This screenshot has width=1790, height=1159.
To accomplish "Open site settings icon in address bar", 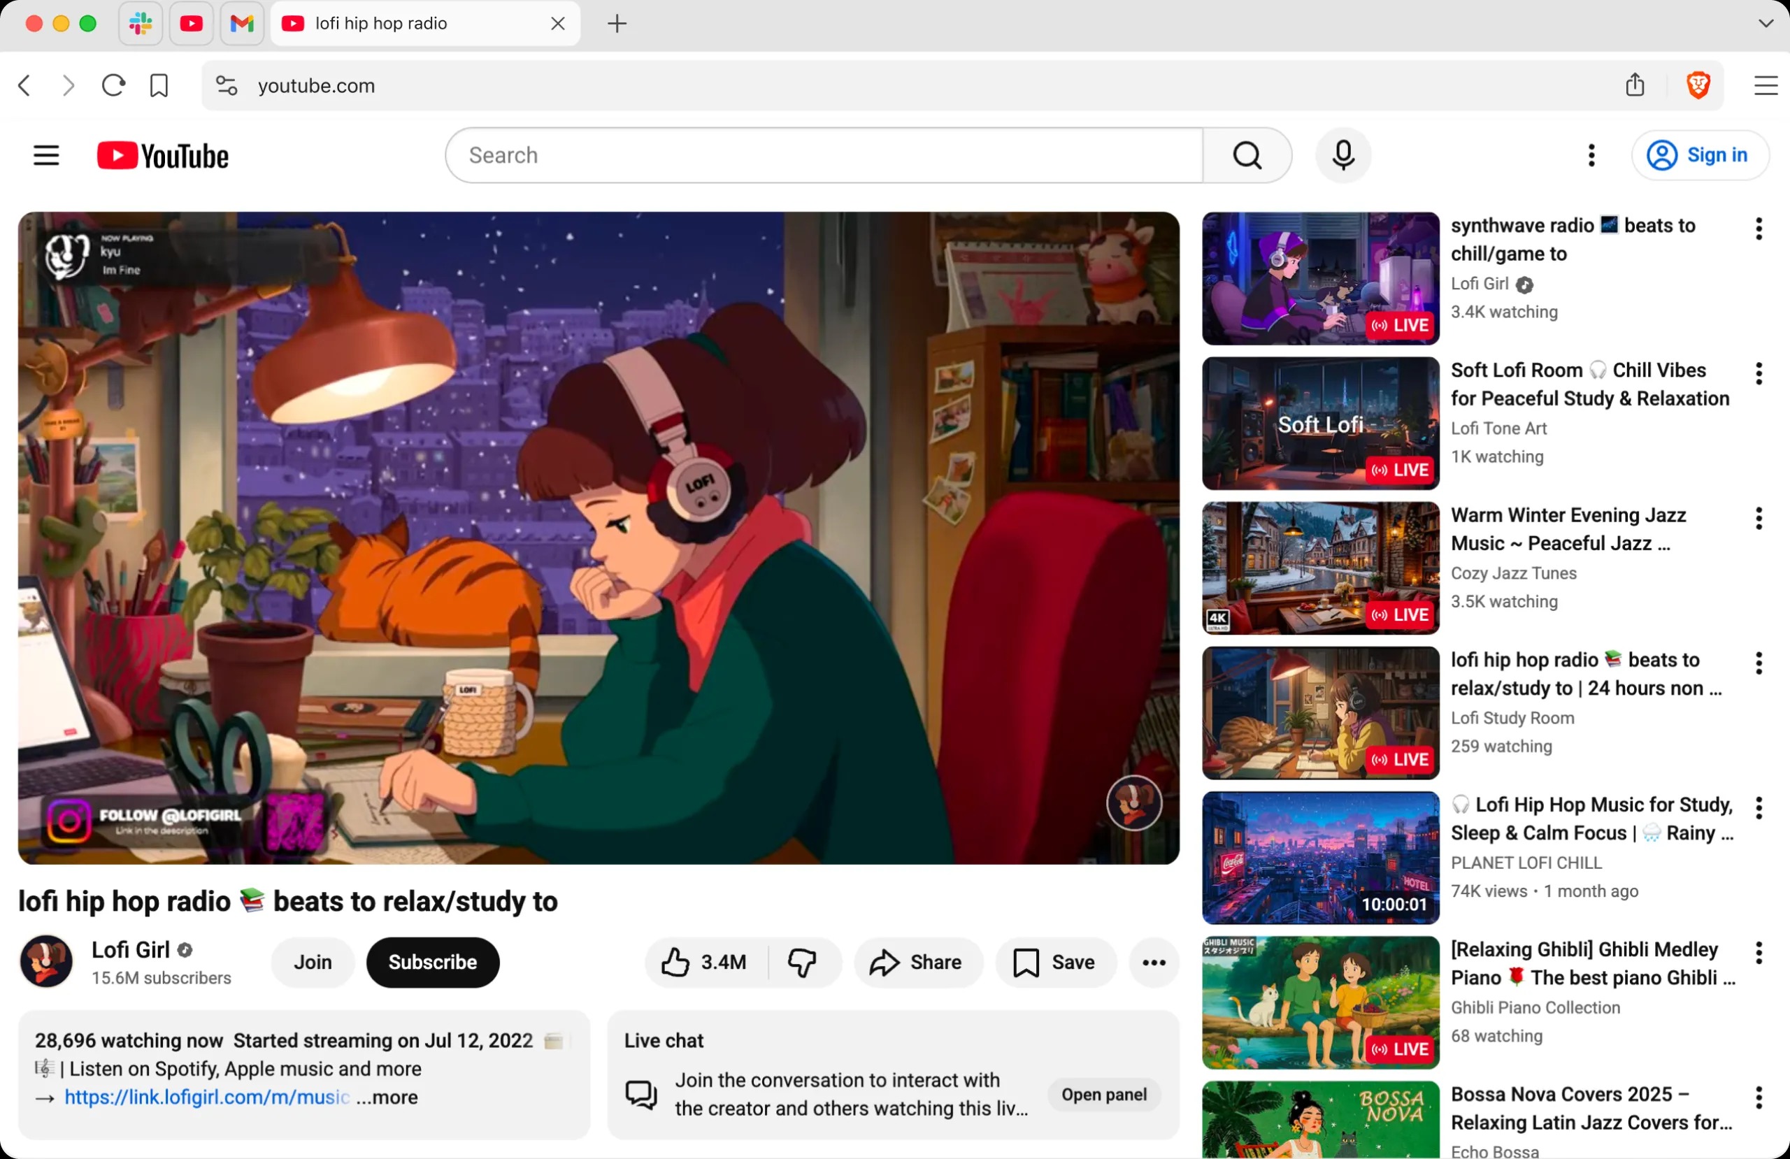I will 227,86.
